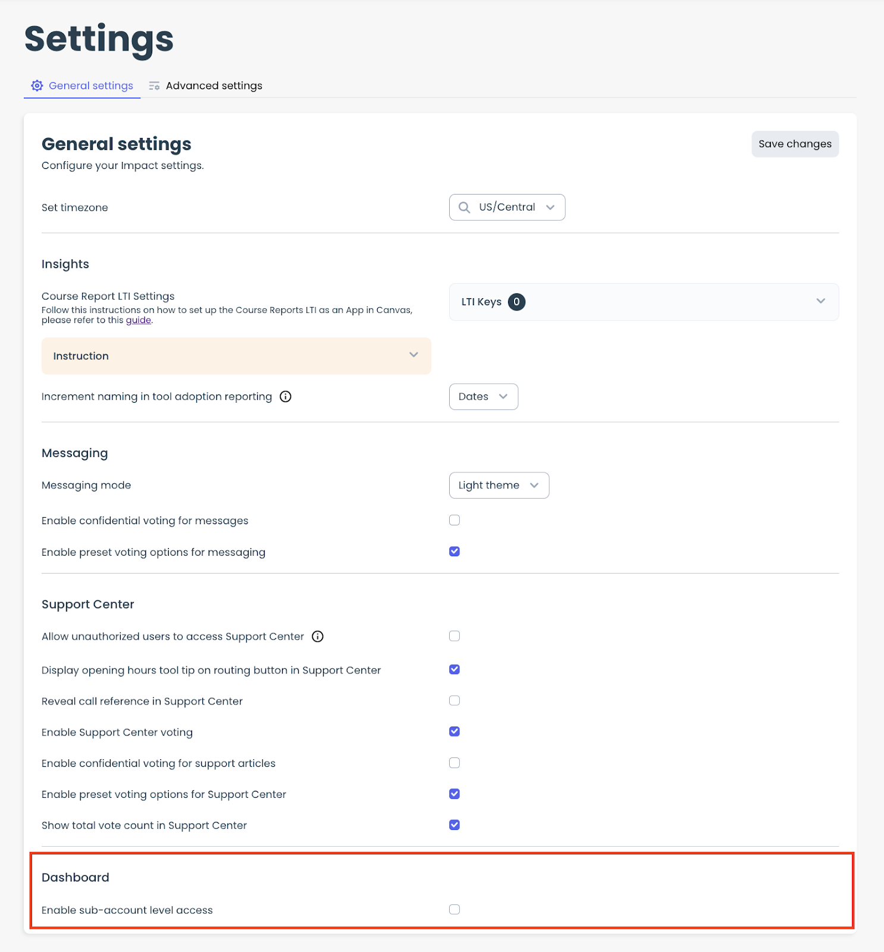Click the Save changes button
884x952 pixels.
(795, 144)
